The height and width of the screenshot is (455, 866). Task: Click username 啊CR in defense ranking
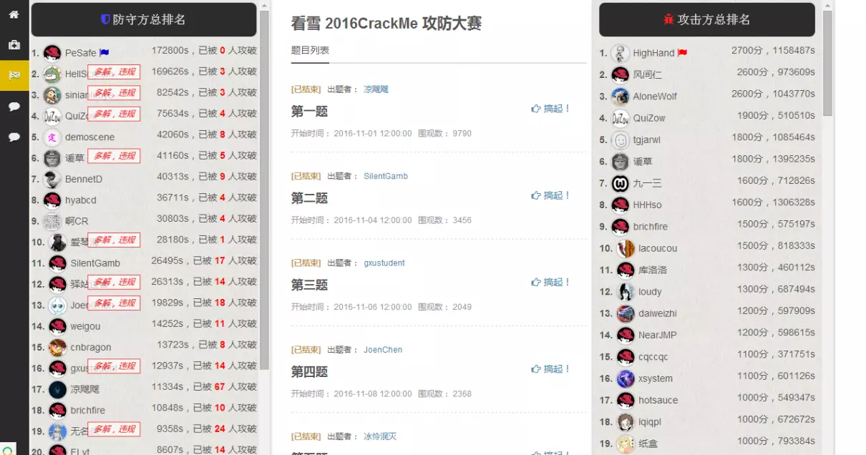[x=77, y=221]
